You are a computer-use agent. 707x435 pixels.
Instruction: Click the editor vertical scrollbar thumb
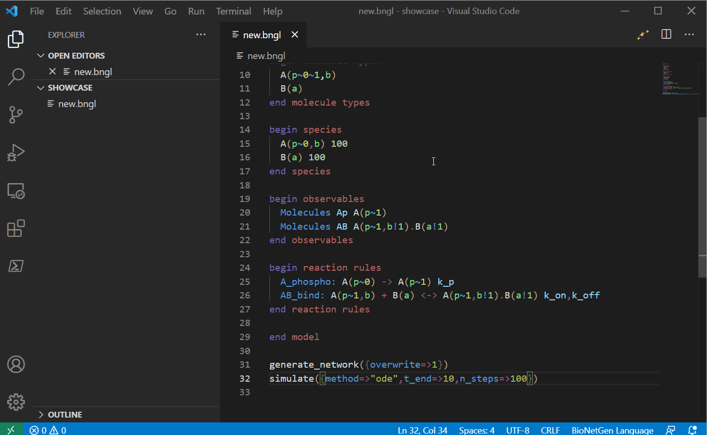(x=703, y=197)
